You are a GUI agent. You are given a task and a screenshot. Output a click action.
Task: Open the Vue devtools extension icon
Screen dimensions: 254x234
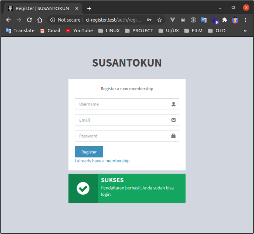click(173, 20)
